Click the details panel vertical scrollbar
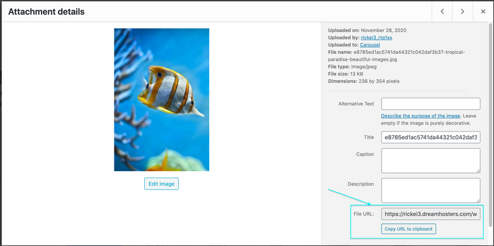Viewport: 494px width, 246px height. [x=491, y=124]
